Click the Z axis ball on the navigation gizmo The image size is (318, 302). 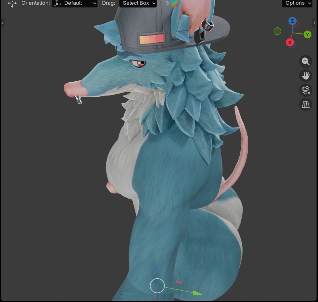(x=292, y=21)
